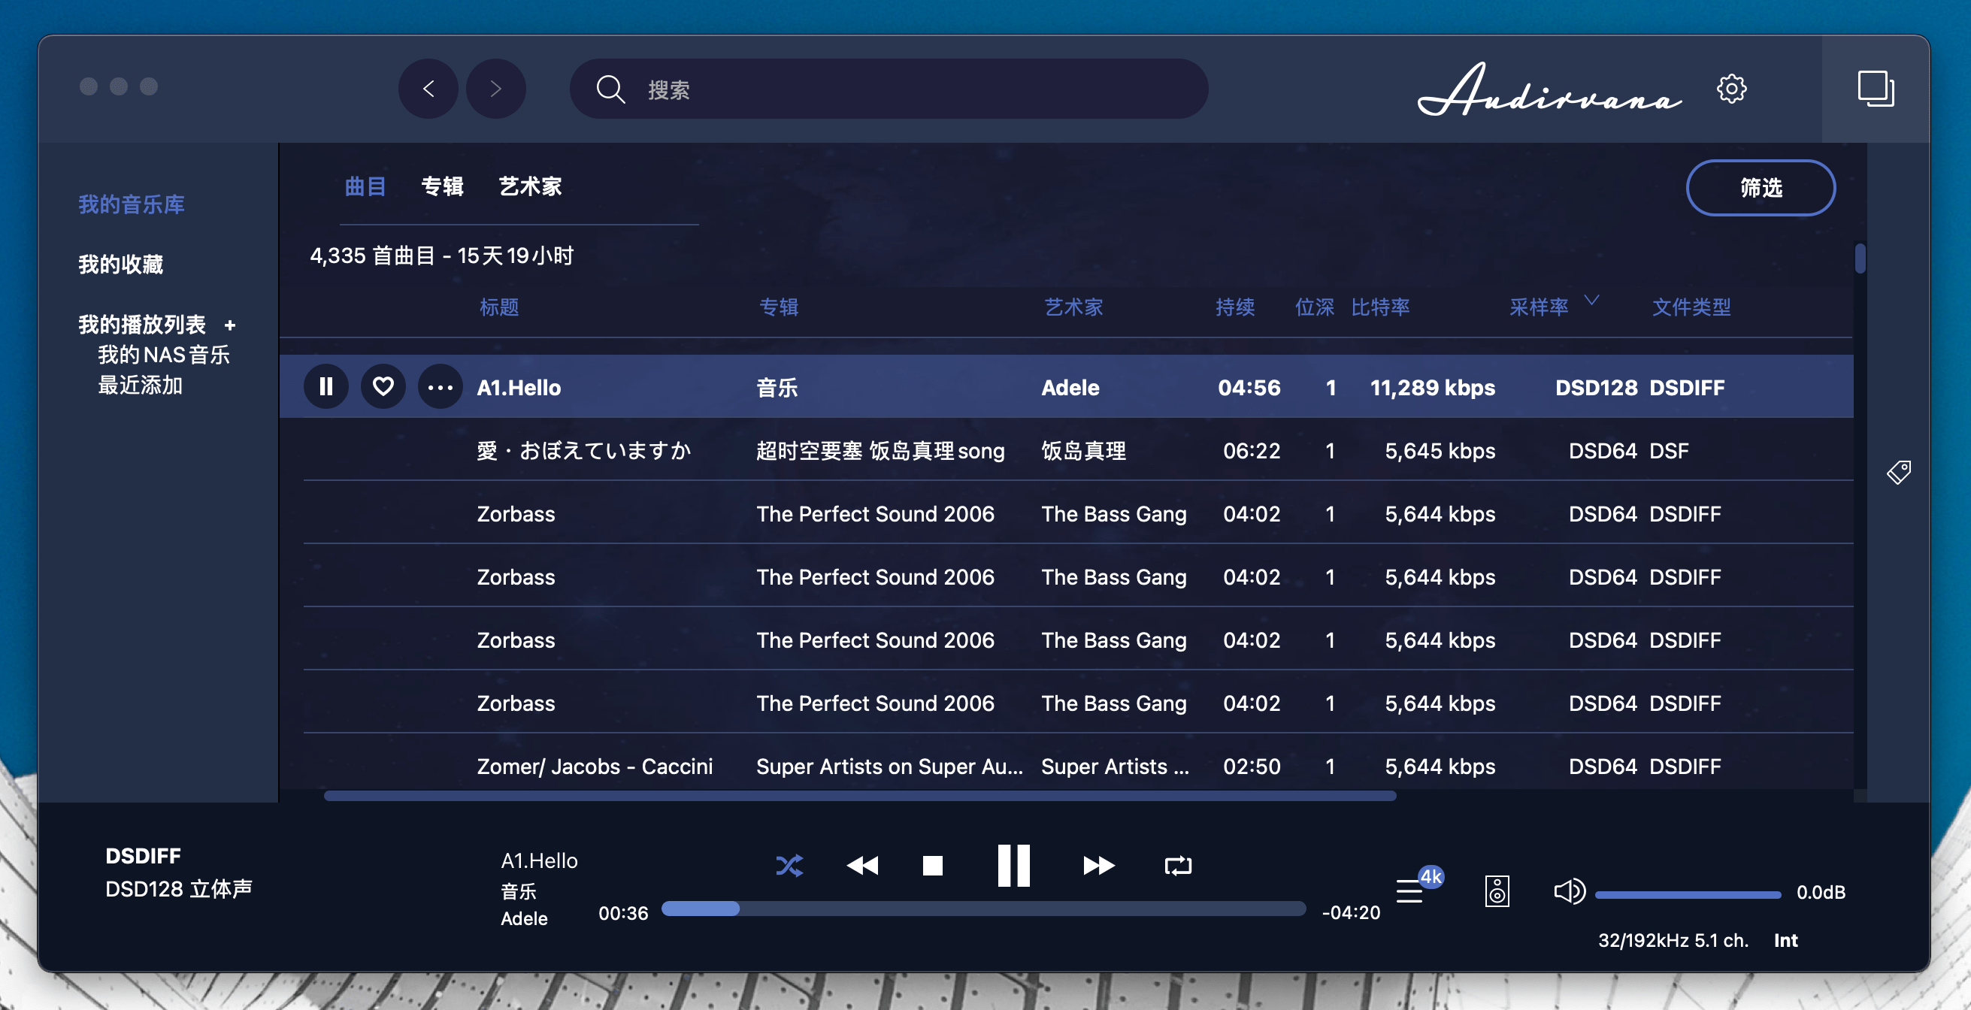Open 最近添加 playlist

point(140,385)
